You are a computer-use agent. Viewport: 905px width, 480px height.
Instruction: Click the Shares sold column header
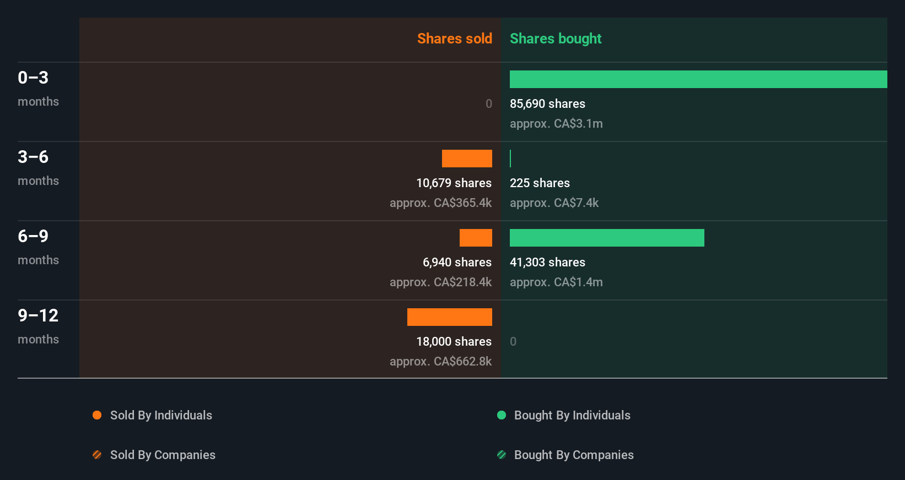click(454, 39)
